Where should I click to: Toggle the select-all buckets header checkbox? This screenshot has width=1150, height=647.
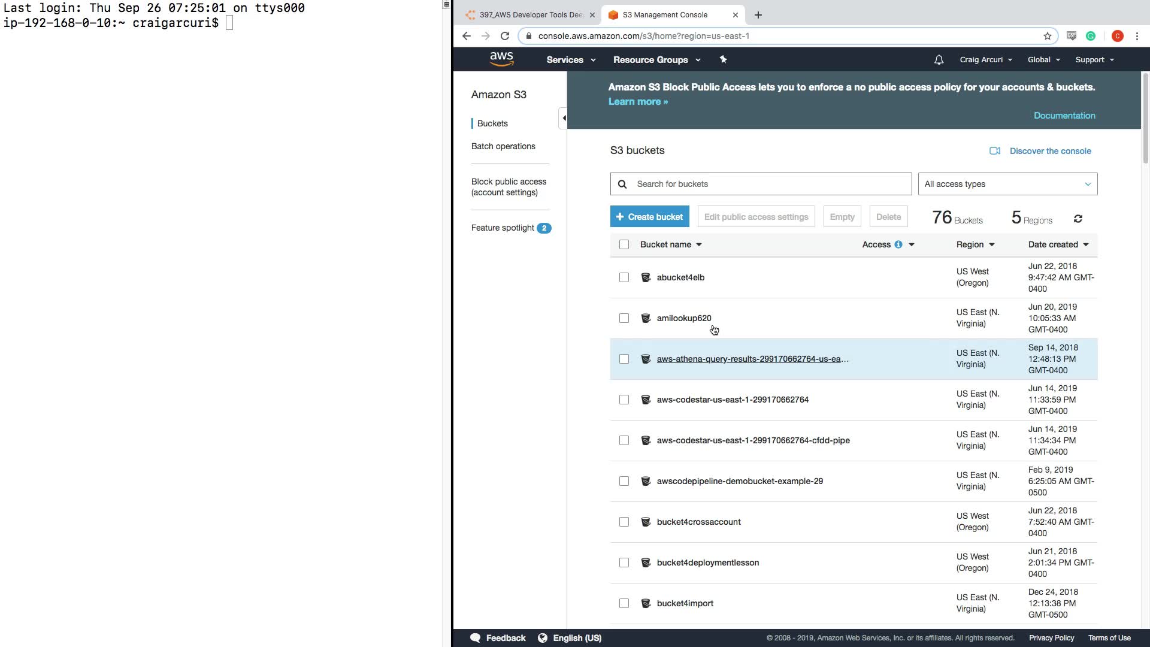[x=624, y=244]
